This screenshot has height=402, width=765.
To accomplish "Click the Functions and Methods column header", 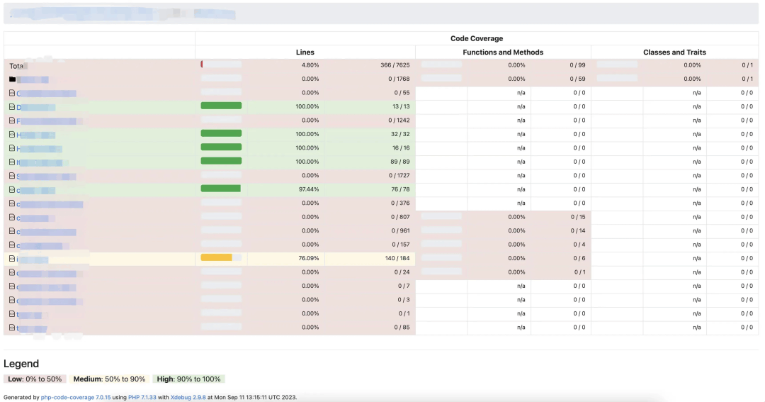I will point(503,52).
